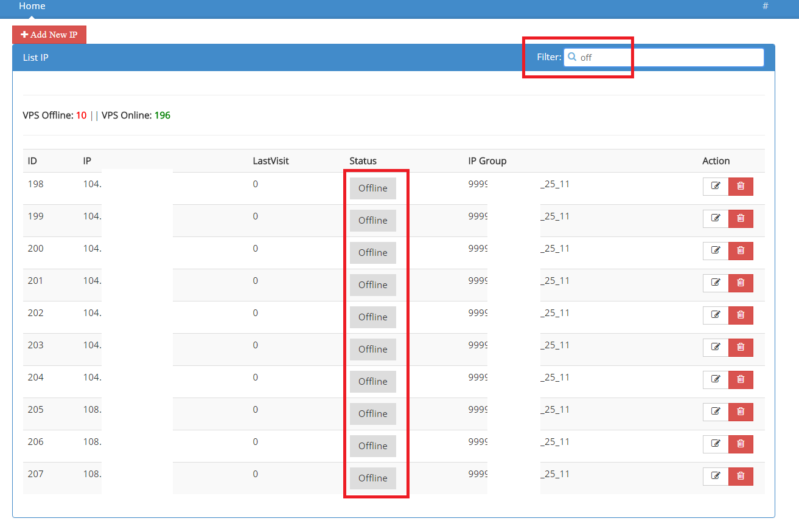Image resolution: width=799 pixels, height=527 pixels.
Task: Focus the Filter search field containing off
Action: click(x=664, y=57)
